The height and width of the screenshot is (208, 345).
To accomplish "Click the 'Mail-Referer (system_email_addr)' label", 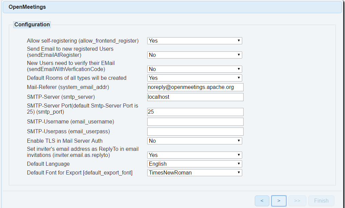I will (68, 87).
